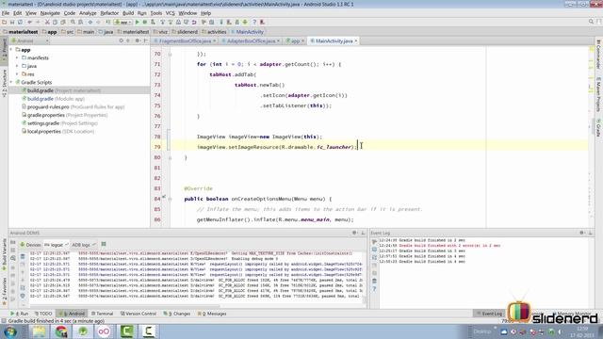This screenshot has height=339, width=603.
Task: Click the Chrome icon in taskbar
Action: click(60, 331)
